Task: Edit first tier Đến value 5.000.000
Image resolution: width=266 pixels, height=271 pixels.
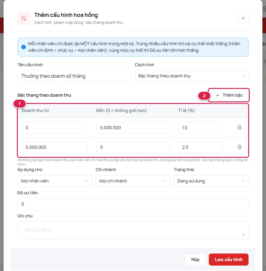Action: 133,128
